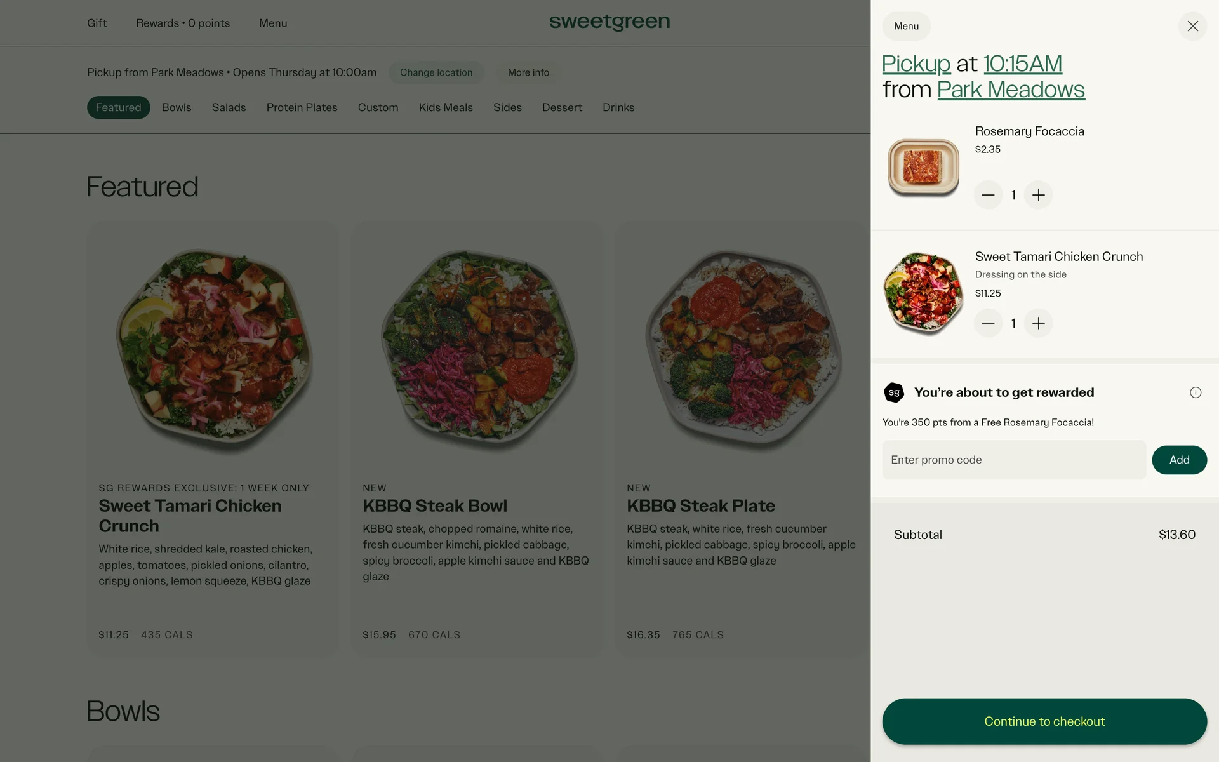
Task: Click Add promo code button
Action: [x=1179, y=460]
